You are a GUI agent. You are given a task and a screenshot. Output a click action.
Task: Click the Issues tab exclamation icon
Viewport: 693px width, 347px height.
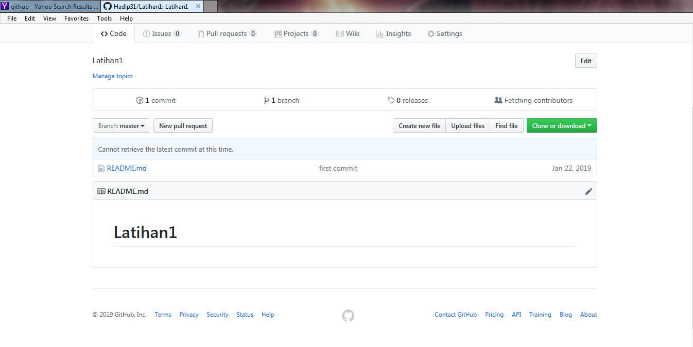coord(146,33)
